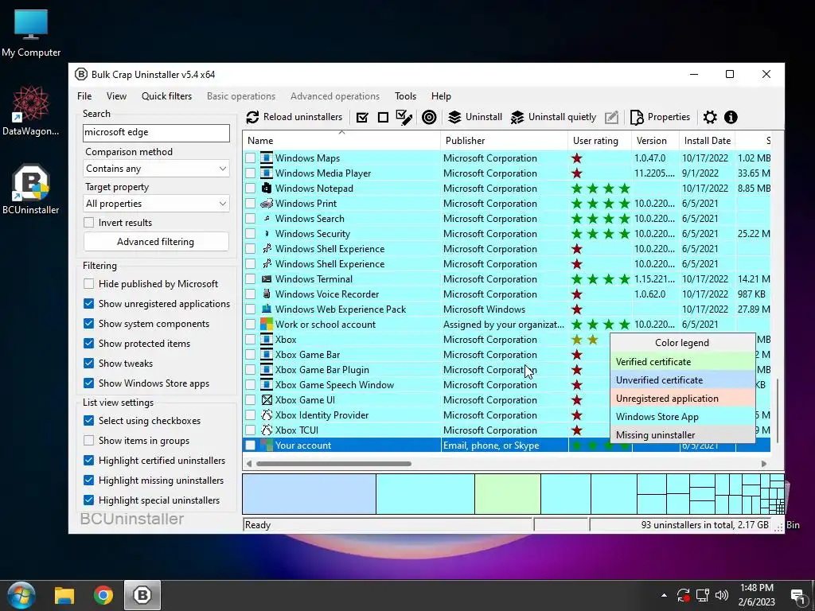Click the Search text field
The width and height of the screenshot is (815, 611).
click(156, 133)
